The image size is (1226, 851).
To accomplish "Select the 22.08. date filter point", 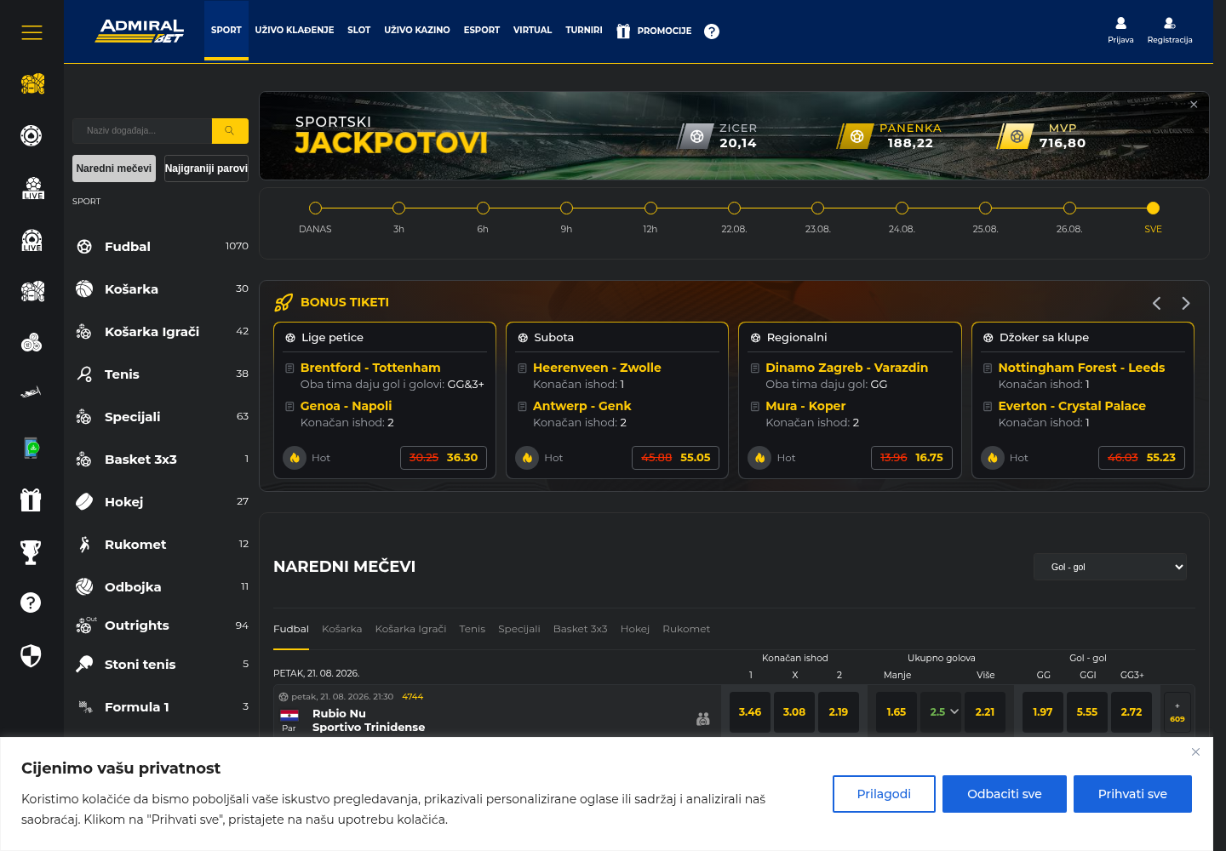I will 734,208.
